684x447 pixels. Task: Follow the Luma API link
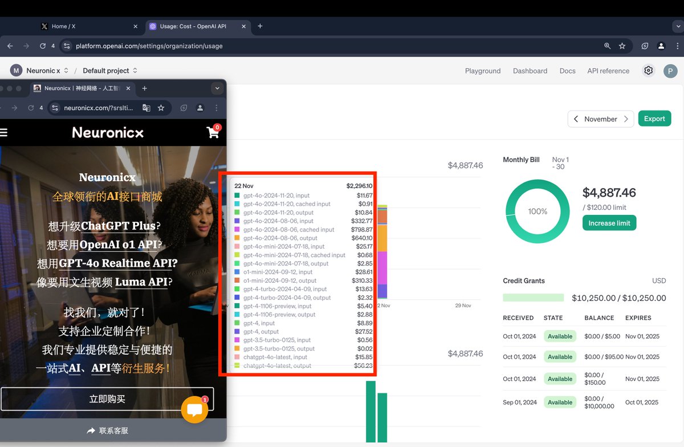(x=141, y=282)
